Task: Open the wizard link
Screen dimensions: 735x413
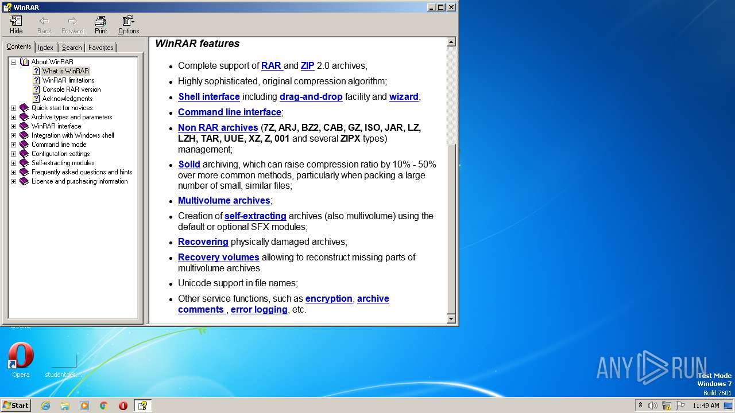Action: click(404, 96)
